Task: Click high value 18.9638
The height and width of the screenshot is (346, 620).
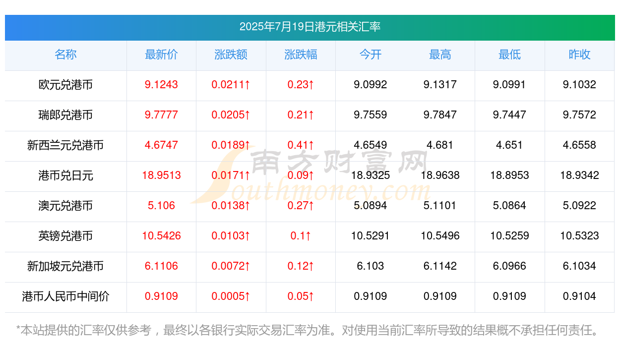Action: [x=440, y=175]
